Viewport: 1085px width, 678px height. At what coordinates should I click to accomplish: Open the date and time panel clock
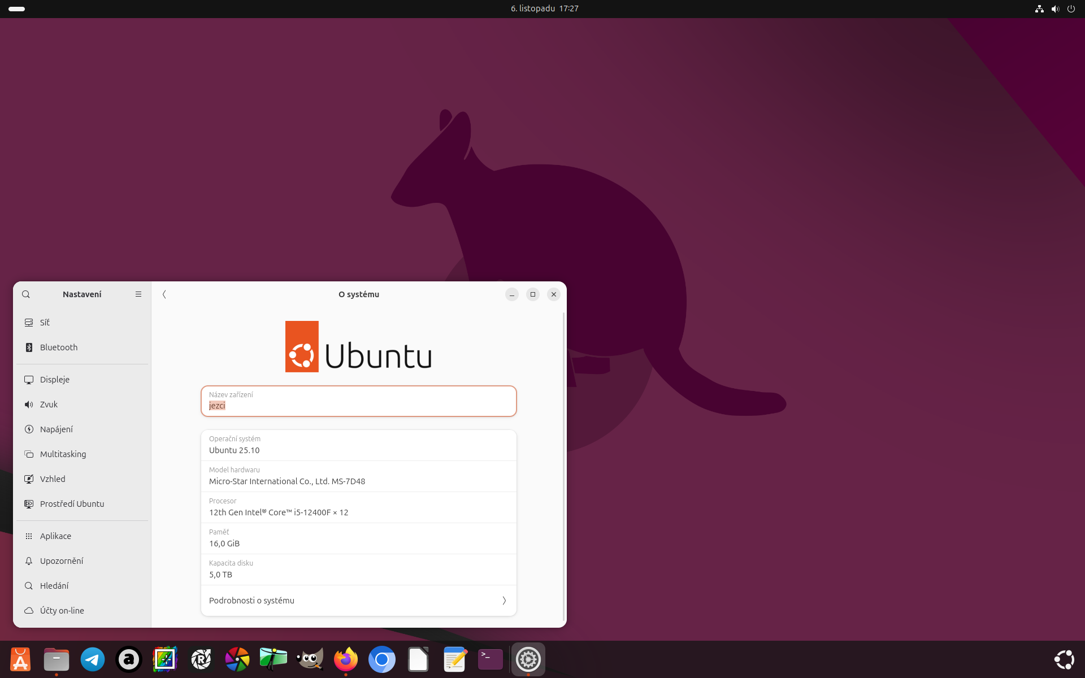coord(545,8)
